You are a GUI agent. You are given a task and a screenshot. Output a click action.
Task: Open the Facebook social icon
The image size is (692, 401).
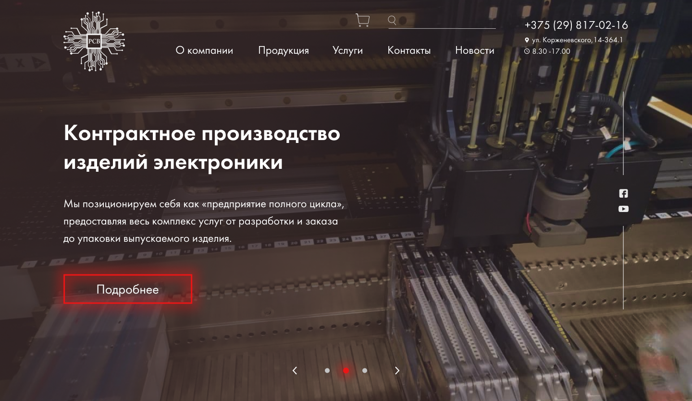click(623, 193)
